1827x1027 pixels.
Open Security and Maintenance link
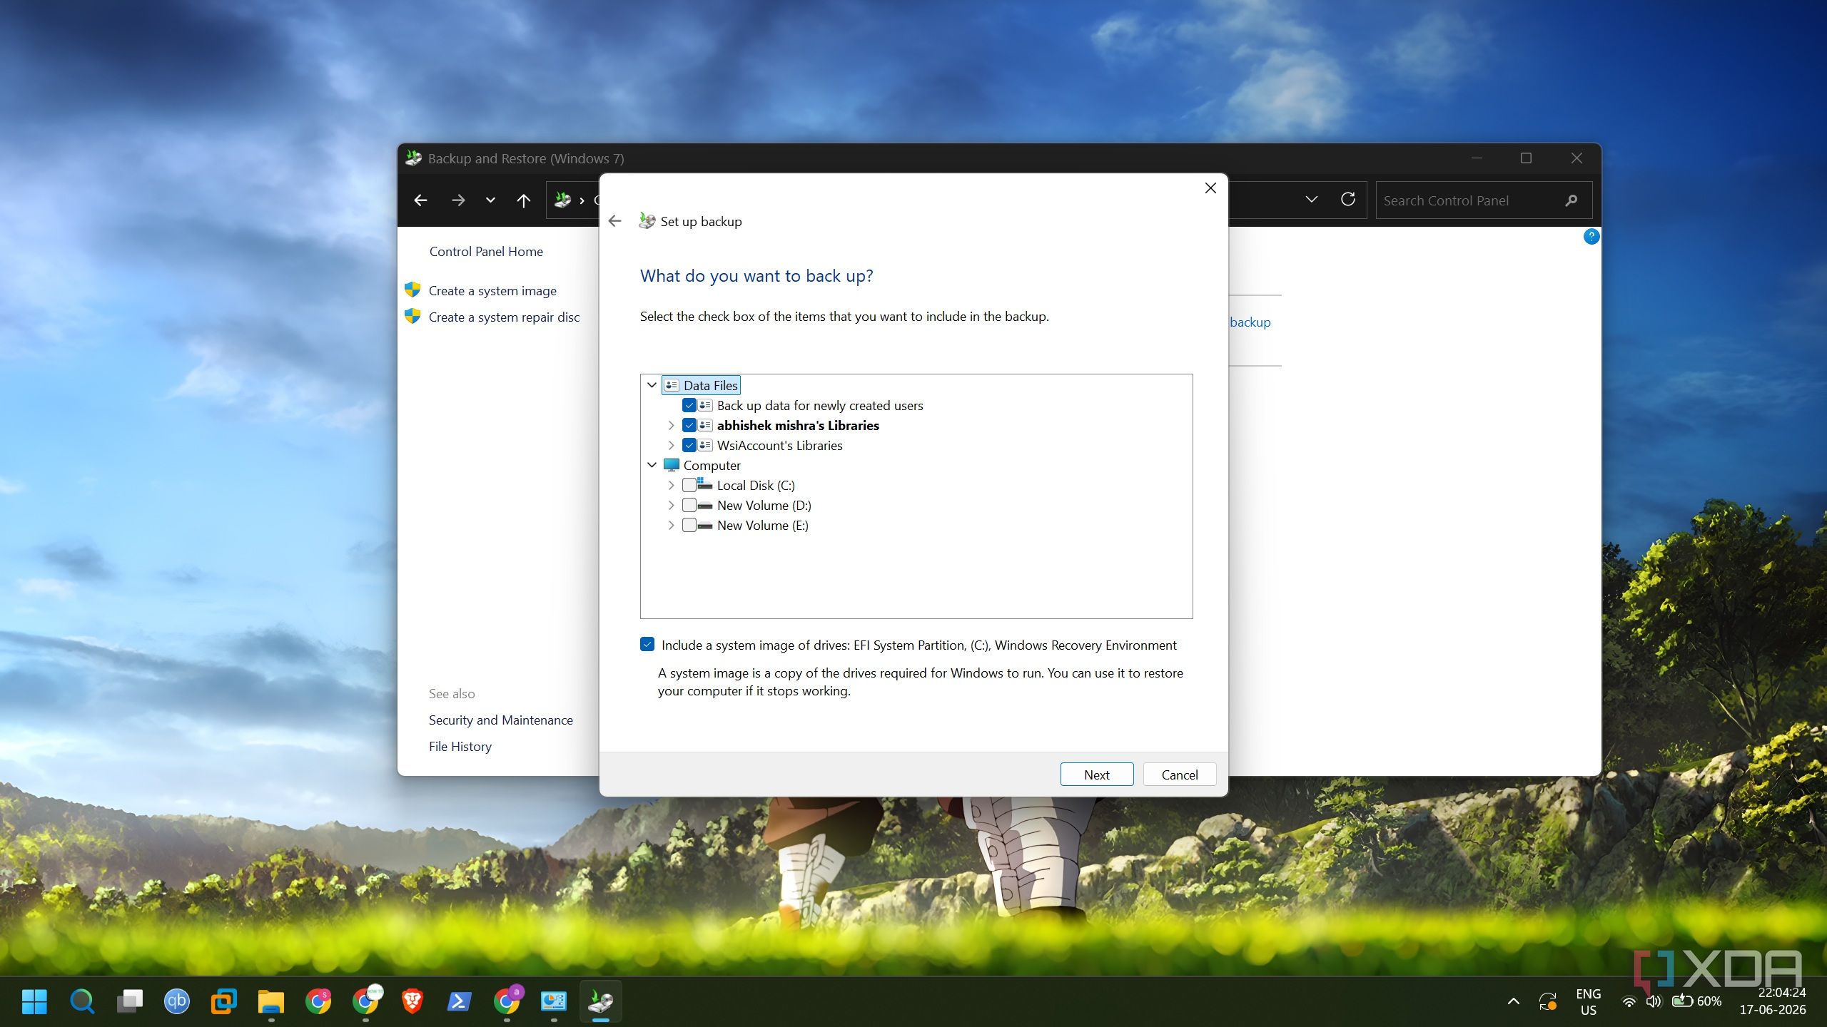500,720
